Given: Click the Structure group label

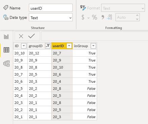Looking at the screenshot, I should 38,28.
